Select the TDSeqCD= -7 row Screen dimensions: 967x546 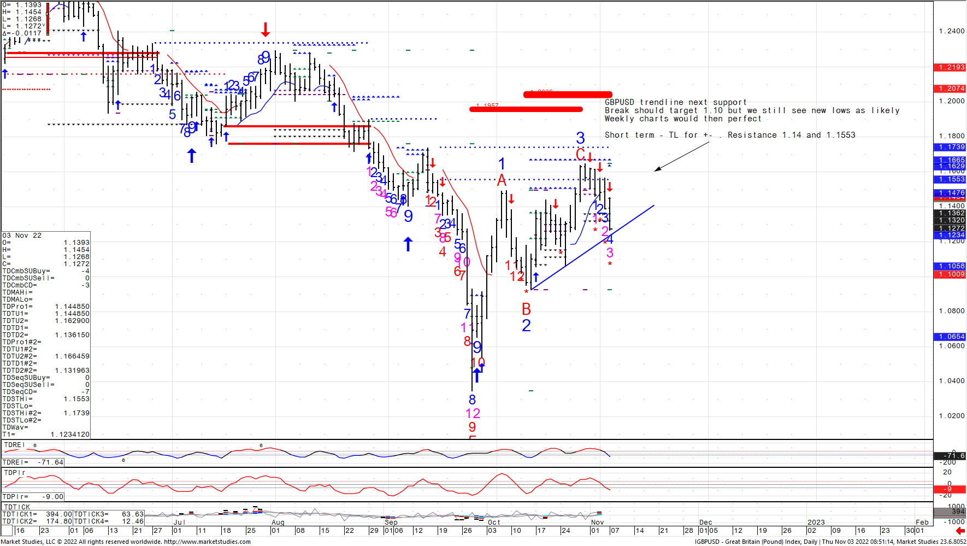tap(46, 392)
